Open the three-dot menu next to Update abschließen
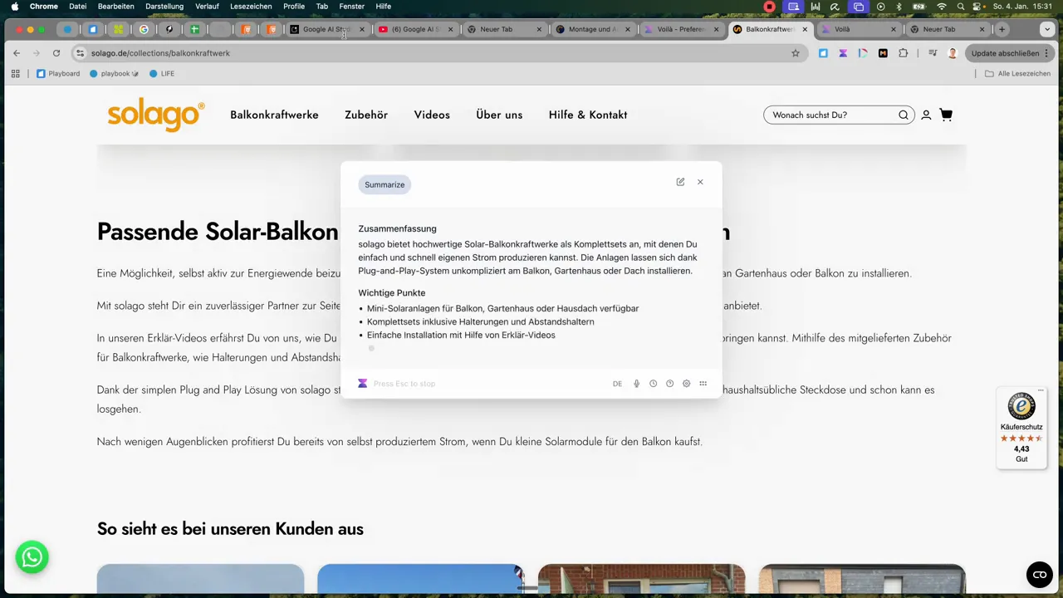 (1046, 53)
